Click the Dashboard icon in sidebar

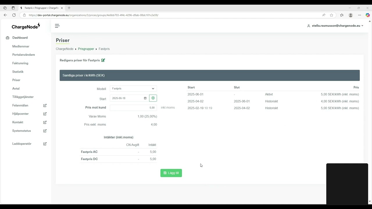point(8,38)
